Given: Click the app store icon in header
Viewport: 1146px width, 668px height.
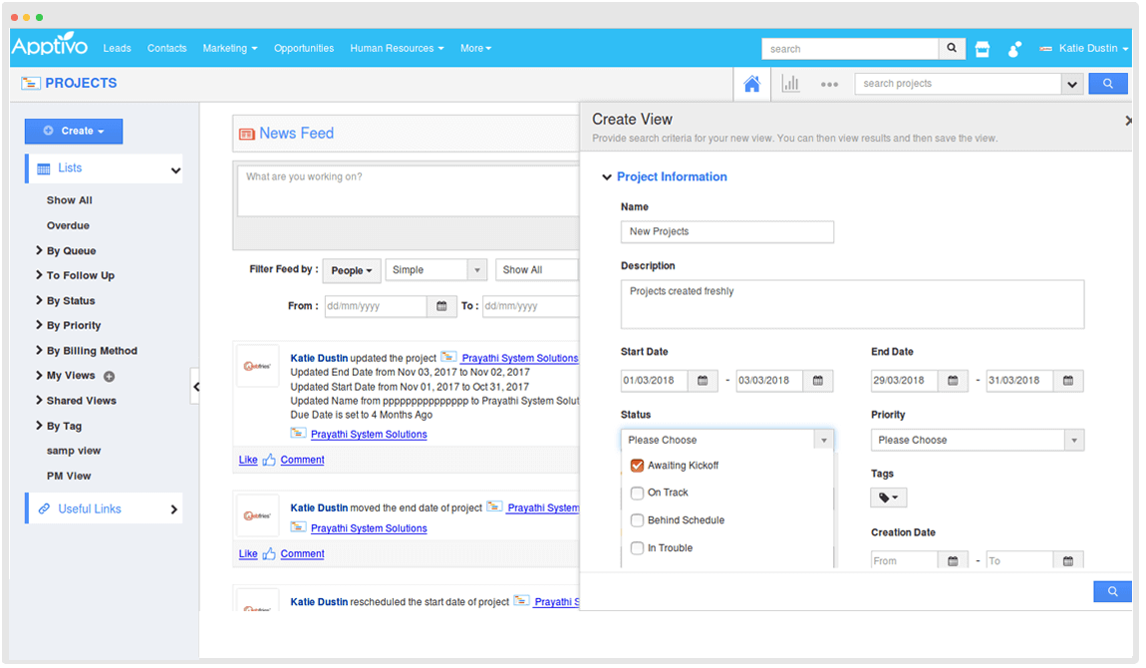Looking at the screenshot, I should pos(983,49).
